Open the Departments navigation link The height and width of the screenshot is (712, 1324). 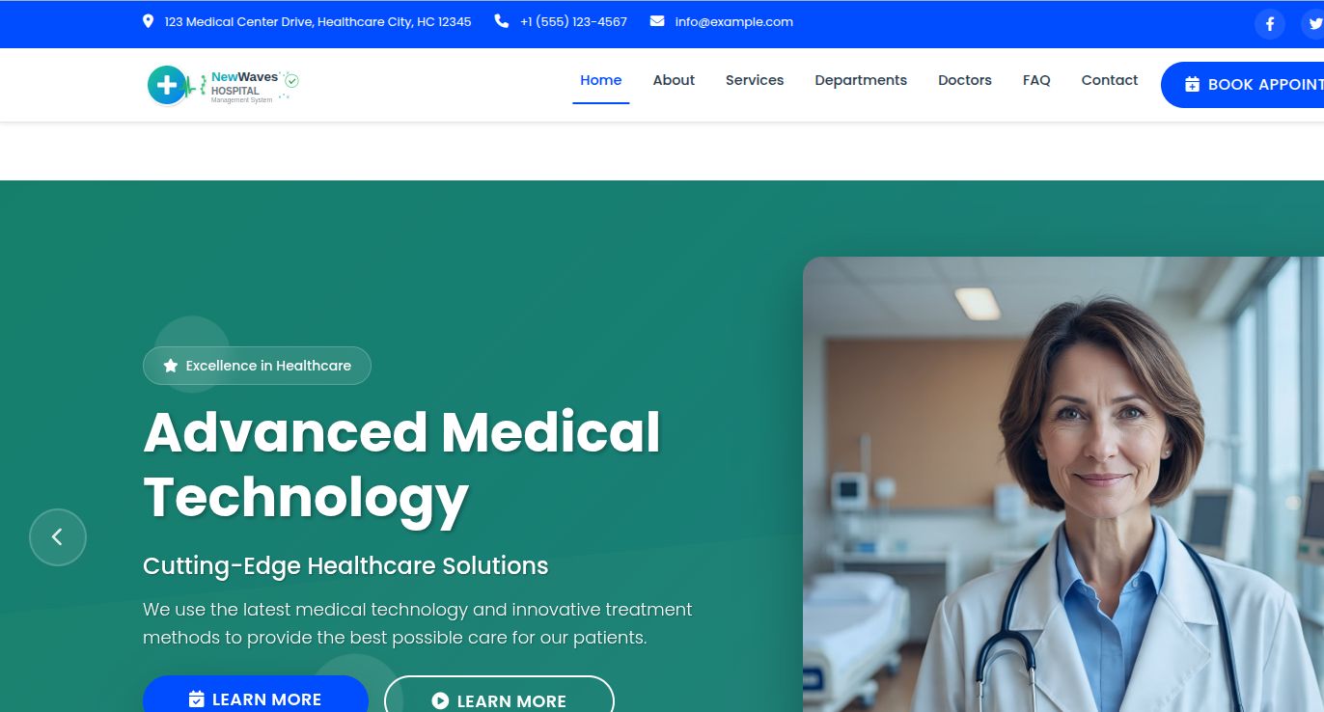[861, 80]
